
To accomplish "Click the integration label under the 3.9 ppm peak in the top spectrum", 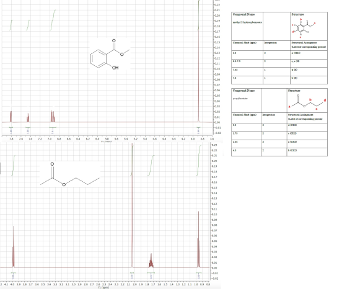I will click(198, 131).
